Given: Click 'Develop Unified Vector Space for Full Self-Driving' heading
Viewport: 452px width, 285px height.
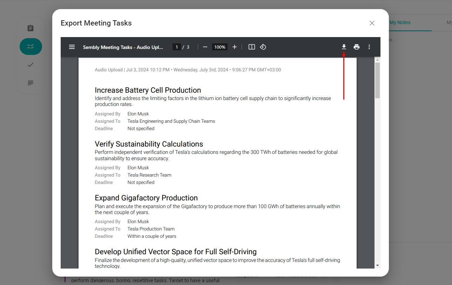Looking at the screenshot, I should click(x=176, y=252).
